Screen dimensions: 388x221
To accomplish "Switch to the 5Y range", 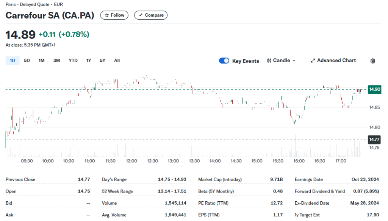I will click(x=102, y=60).
